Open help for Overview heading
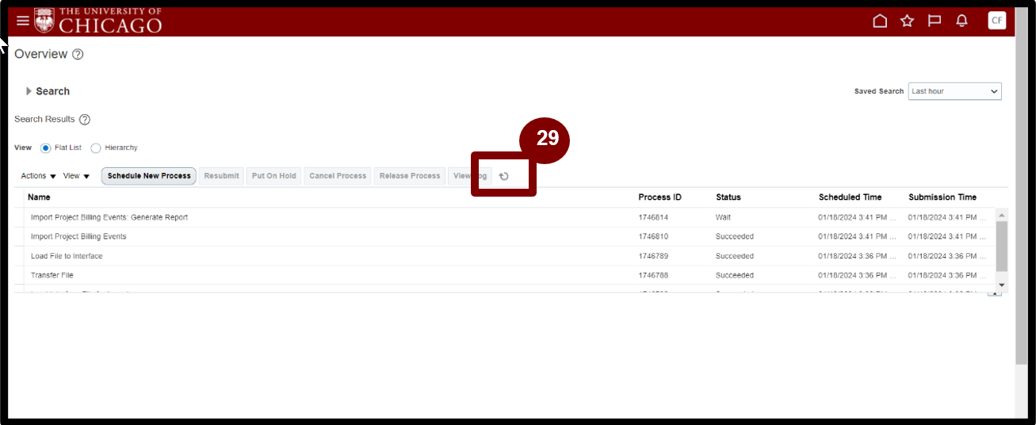 coord(78,55)
